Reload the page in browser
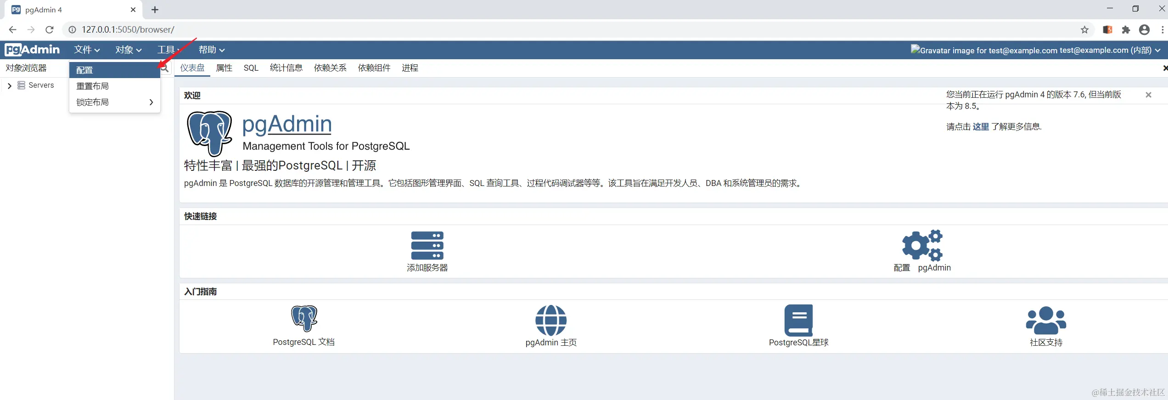This screenshot has height=400, width=1168. point(50,30)
